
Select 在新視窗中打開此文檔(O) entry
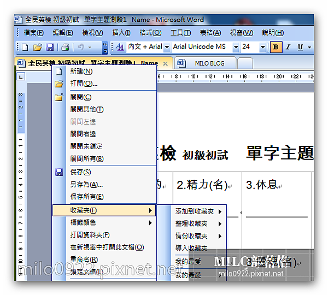(x=104, y=247)
